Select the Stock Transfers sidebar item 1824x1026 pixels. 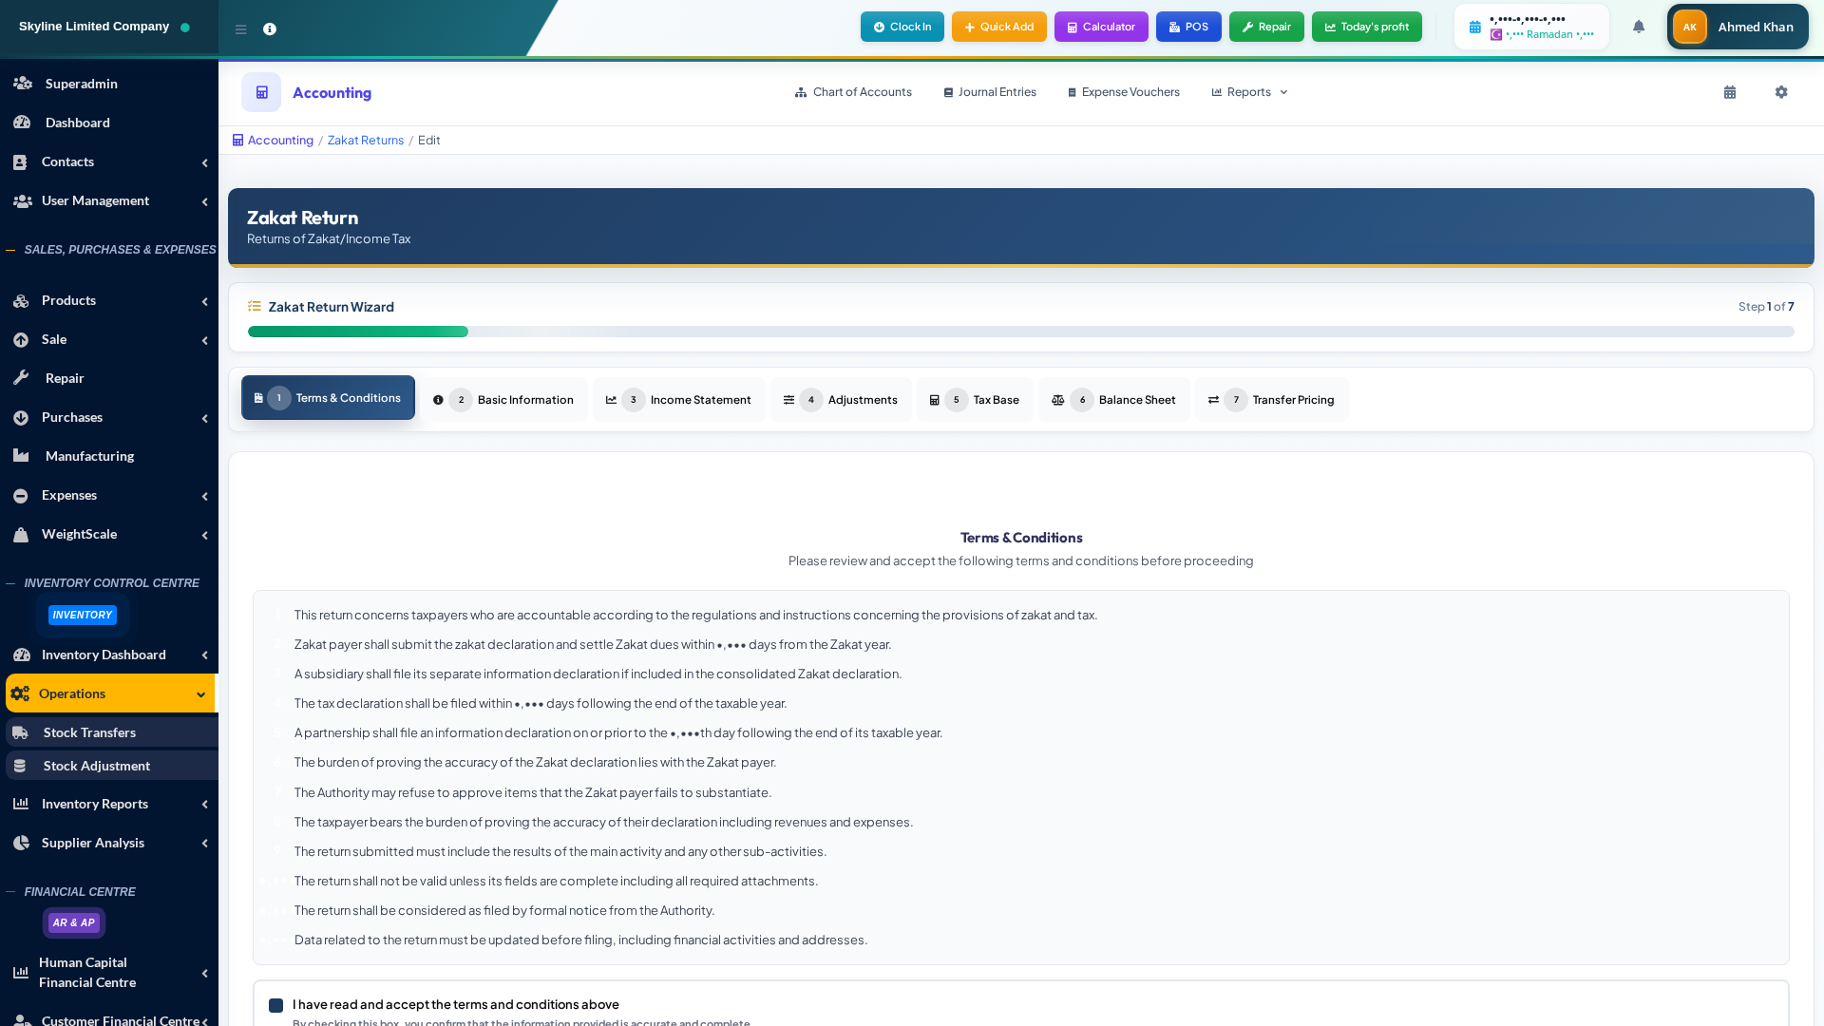coord(88,732)
